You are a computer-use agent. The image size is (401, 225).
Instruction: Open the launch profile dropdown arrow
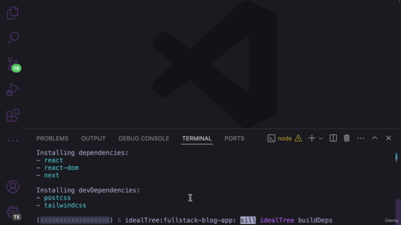[321, 139]
